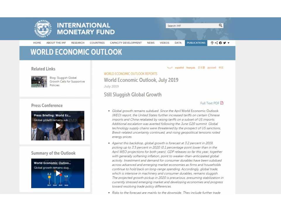Open IMF's Facebook page via the Facebook icon
This screenshot has width=281, height=211.
click(220, 43)
